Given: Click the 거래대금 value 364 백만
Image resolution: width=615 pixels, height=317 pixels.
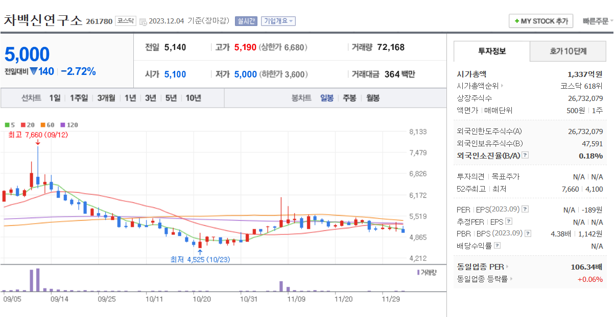Looking at the screenshot, I should [399, 74].
